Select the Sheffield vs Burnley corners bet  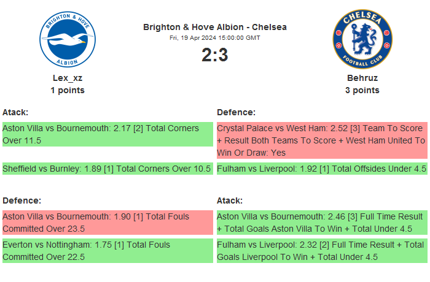point(107,169)
